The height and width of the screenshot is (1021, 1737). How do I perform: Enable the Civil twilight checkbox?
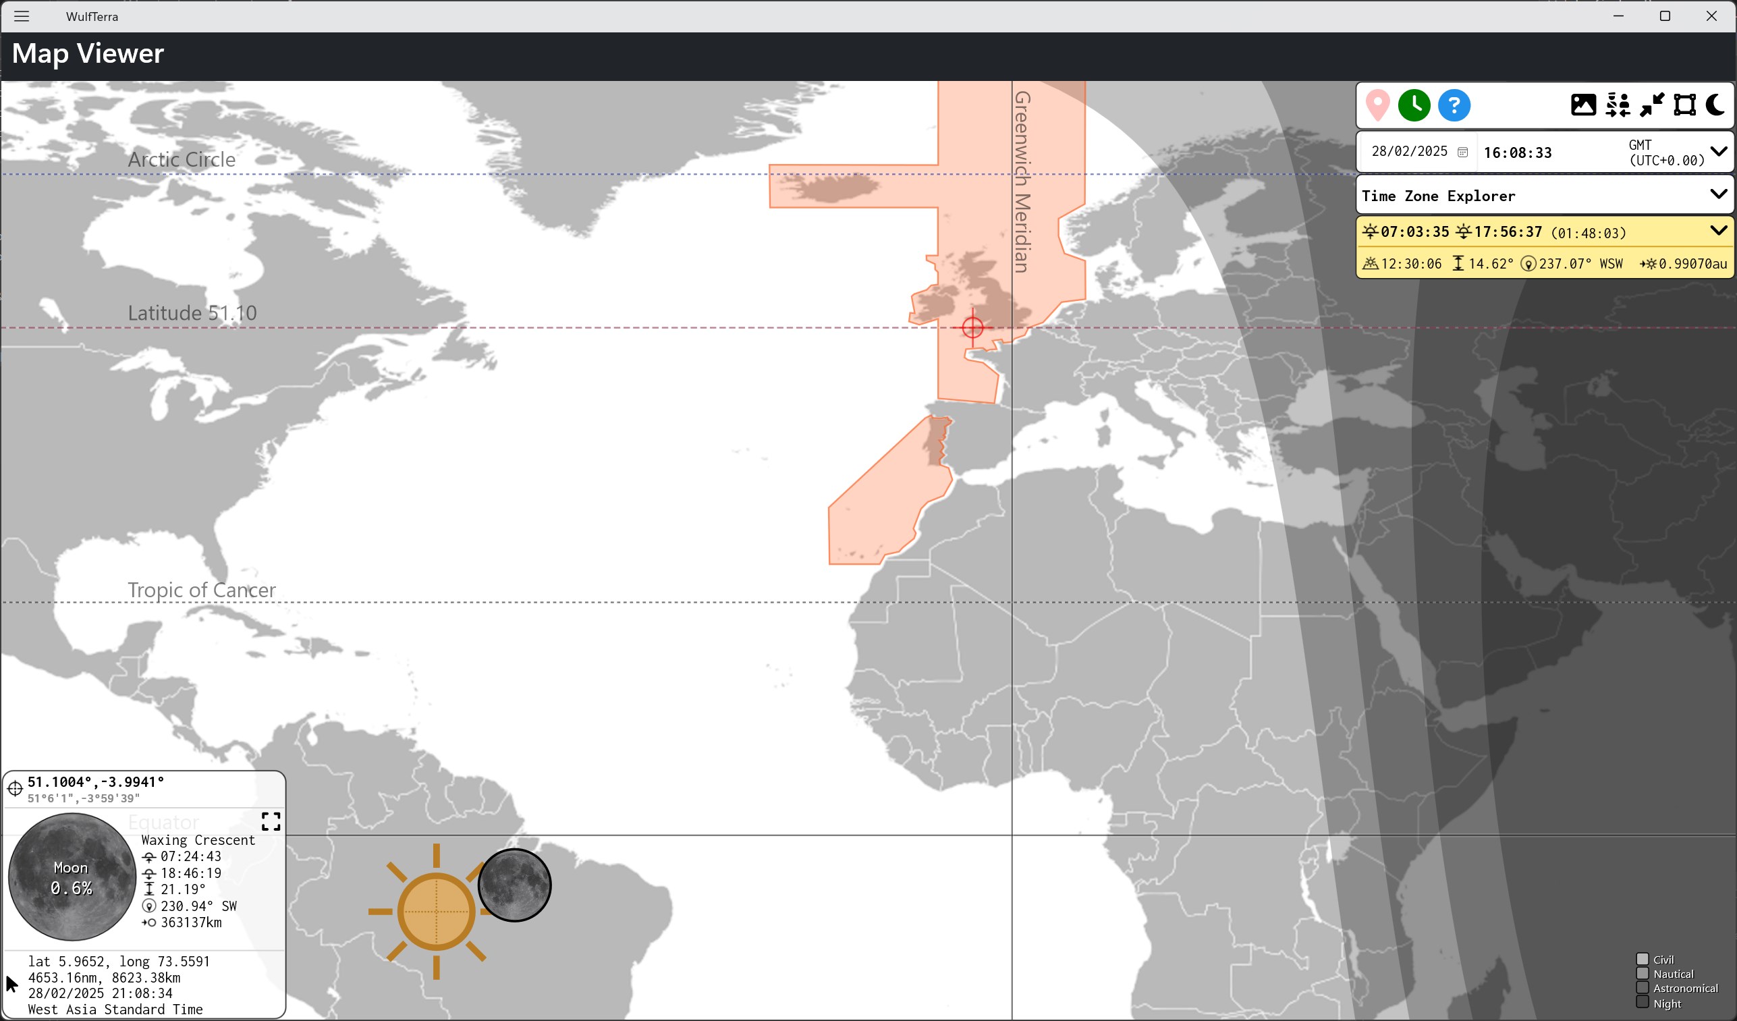pos(1643,959)
